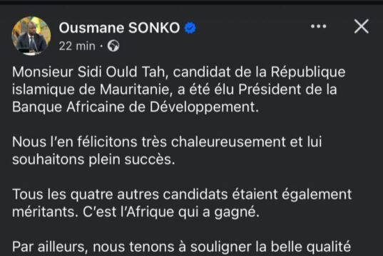Click the blue verified badge

pos(190,28)
